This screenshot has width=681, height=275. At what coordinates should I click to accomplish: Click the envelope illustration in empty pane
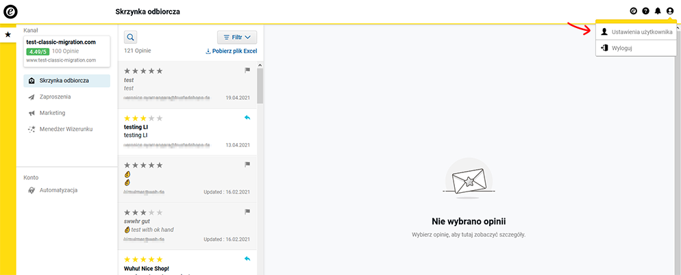pyautogui.click(x=469, y=179)
